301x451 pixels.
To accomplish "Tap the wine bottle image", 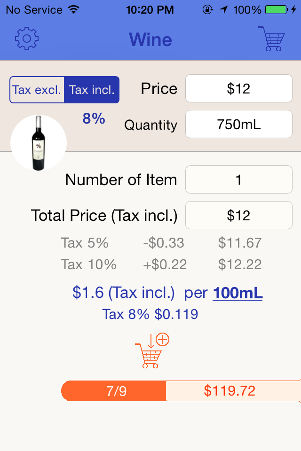I will point(39,143).
